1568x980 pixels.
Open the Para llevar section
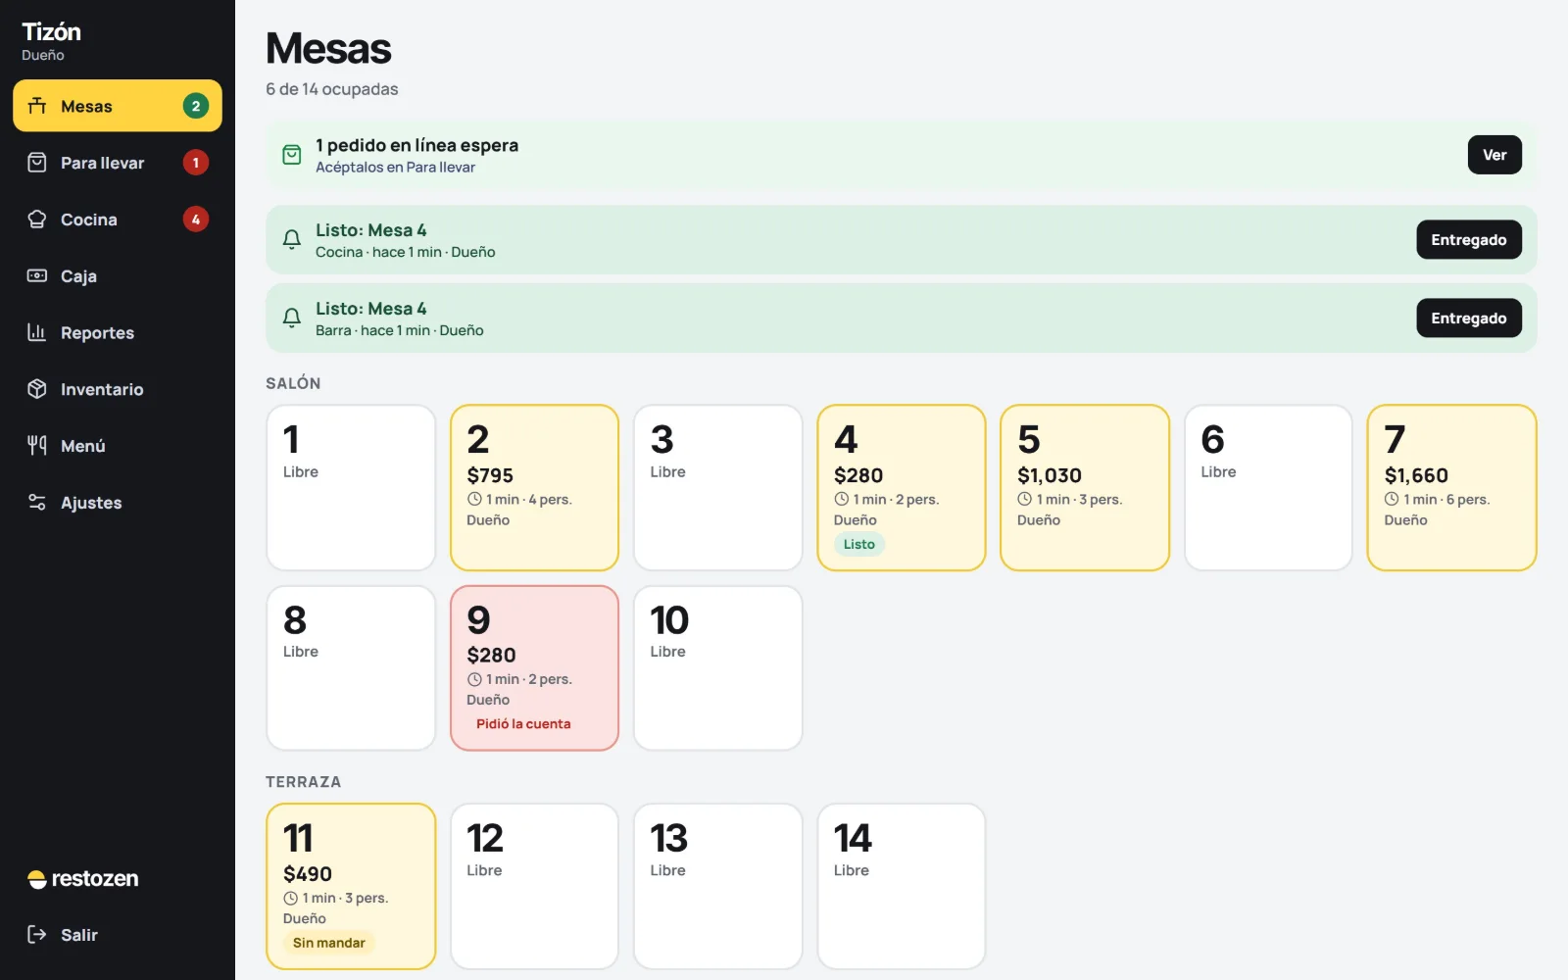(x=118, y=163)
